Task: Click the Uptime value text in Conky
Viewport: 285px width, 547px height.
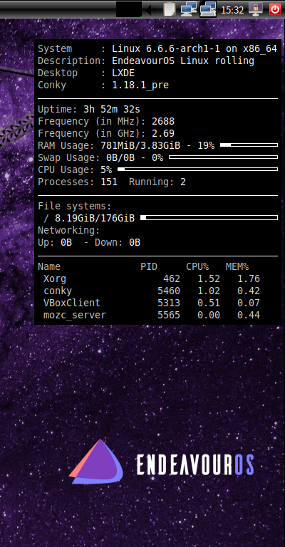Action: click(112, 110)
